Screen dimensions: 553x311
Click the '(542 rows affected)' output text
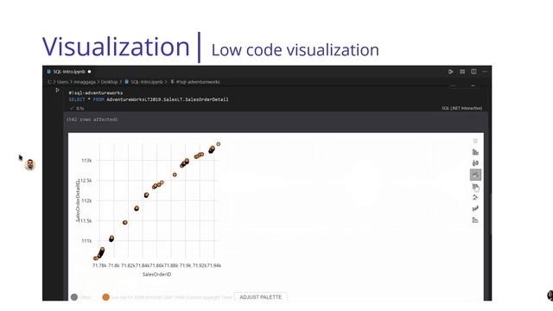click(92, 119)
